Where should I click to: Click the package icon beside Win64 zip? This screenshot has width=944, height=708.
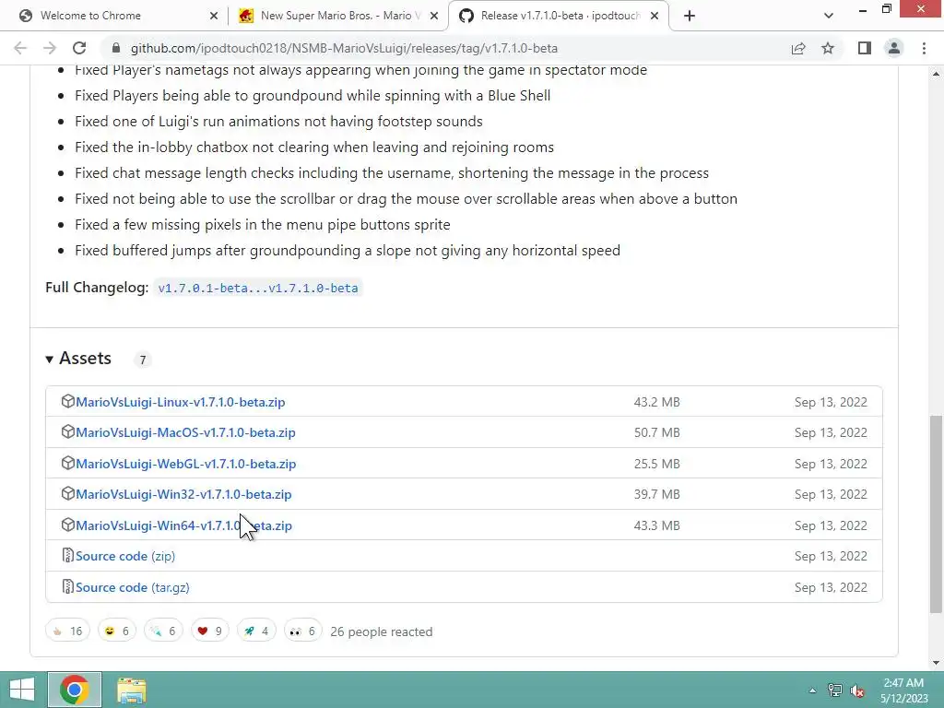(68, 525)
